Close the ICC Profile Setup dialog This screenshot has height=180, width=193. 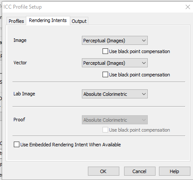point(188,7)
